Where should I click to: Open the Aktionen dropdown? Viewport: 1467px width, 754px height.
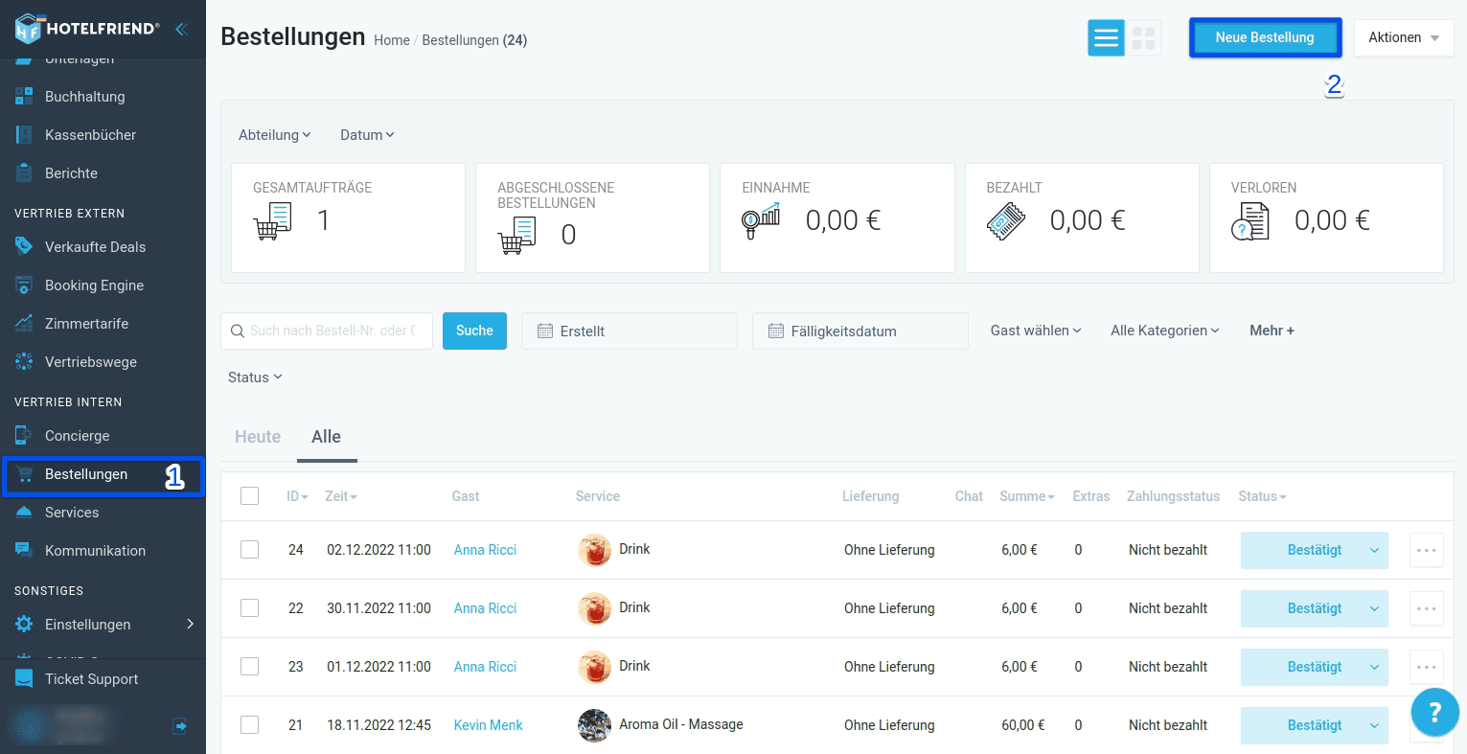click(x=1403, y=38)
